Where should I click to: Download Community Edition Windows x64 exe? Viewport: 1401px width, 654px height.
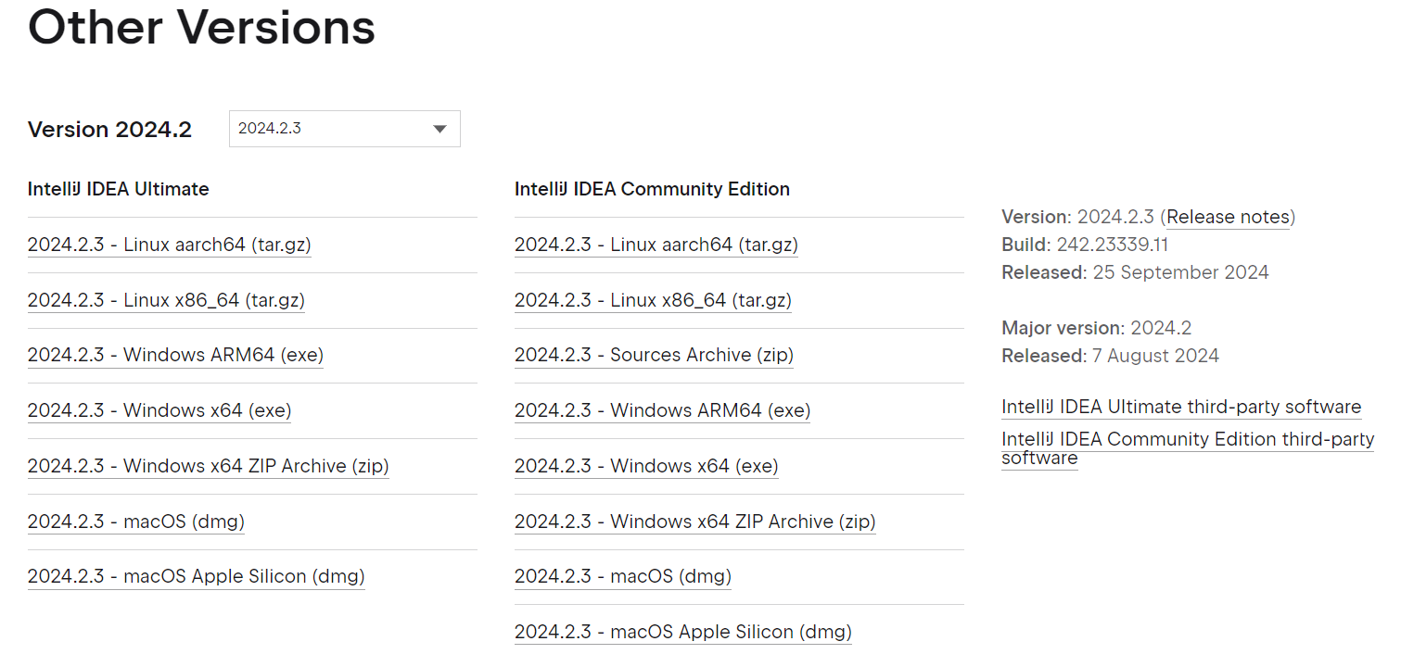[646, 466]
